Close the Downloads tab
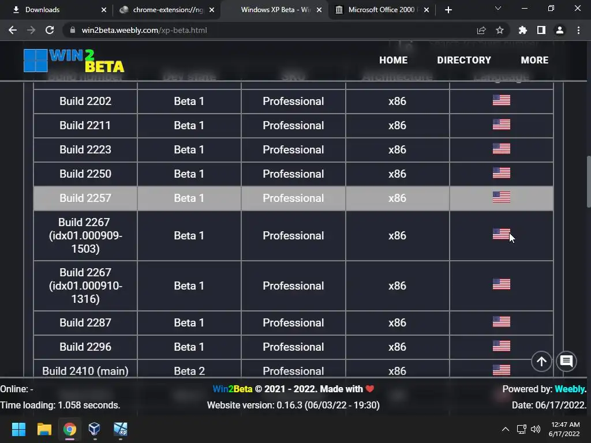This screenshot has height=443, width=591. pos(104,10)
